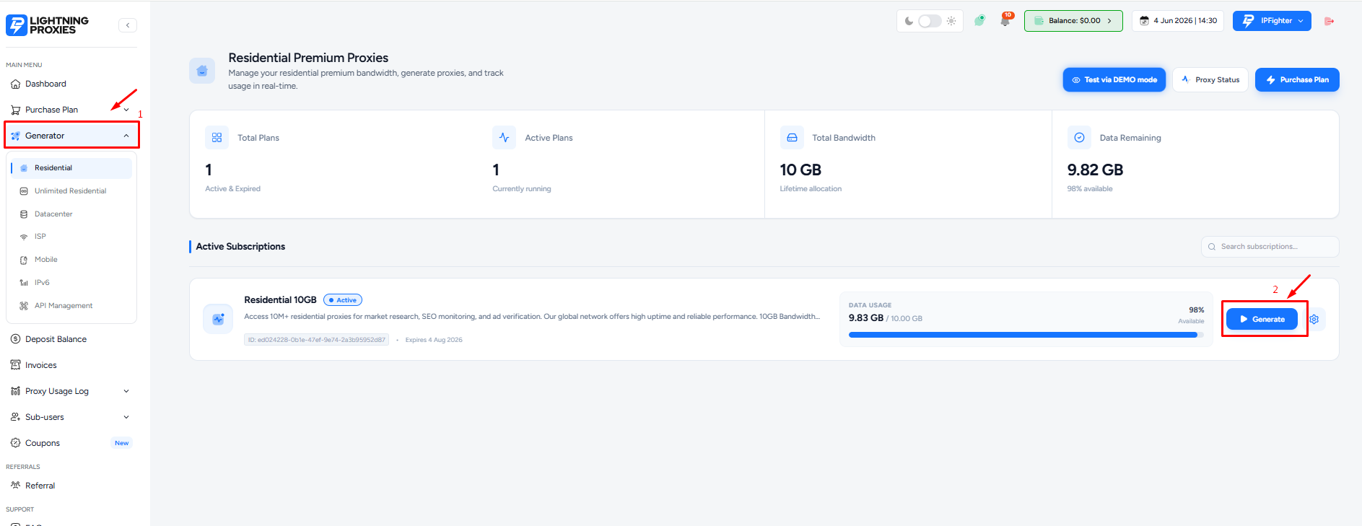Click the Total Bandwidth drive icon

click(792, 138)
